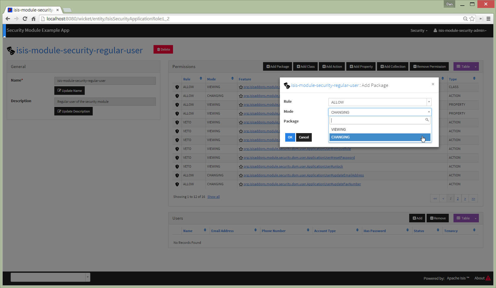Image resolution: width=496 pixels, height=288 pixels.
Task: Click the browser forward arrow
Action: (x=16, y=19)
